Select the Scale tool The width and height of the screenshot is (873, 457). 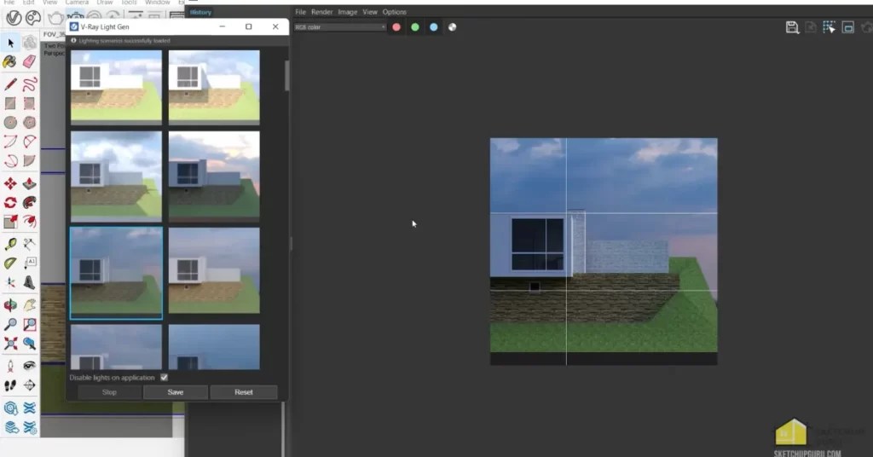10,222
